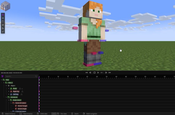Click frame 10 on the timeline ruler
Image resolution: width=175 pixels, height=115 pixels.
[58, 77]
